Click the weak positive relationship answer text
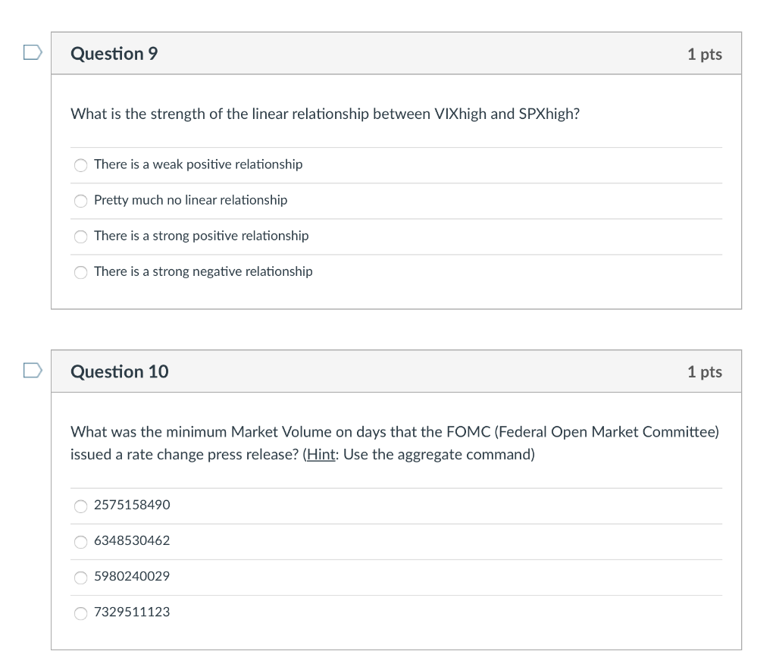 199,164
